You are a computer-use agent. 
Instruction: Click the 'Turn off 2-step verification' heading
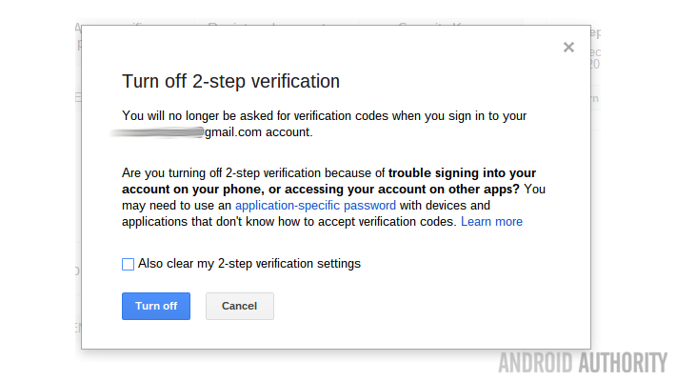coord(230,81)
